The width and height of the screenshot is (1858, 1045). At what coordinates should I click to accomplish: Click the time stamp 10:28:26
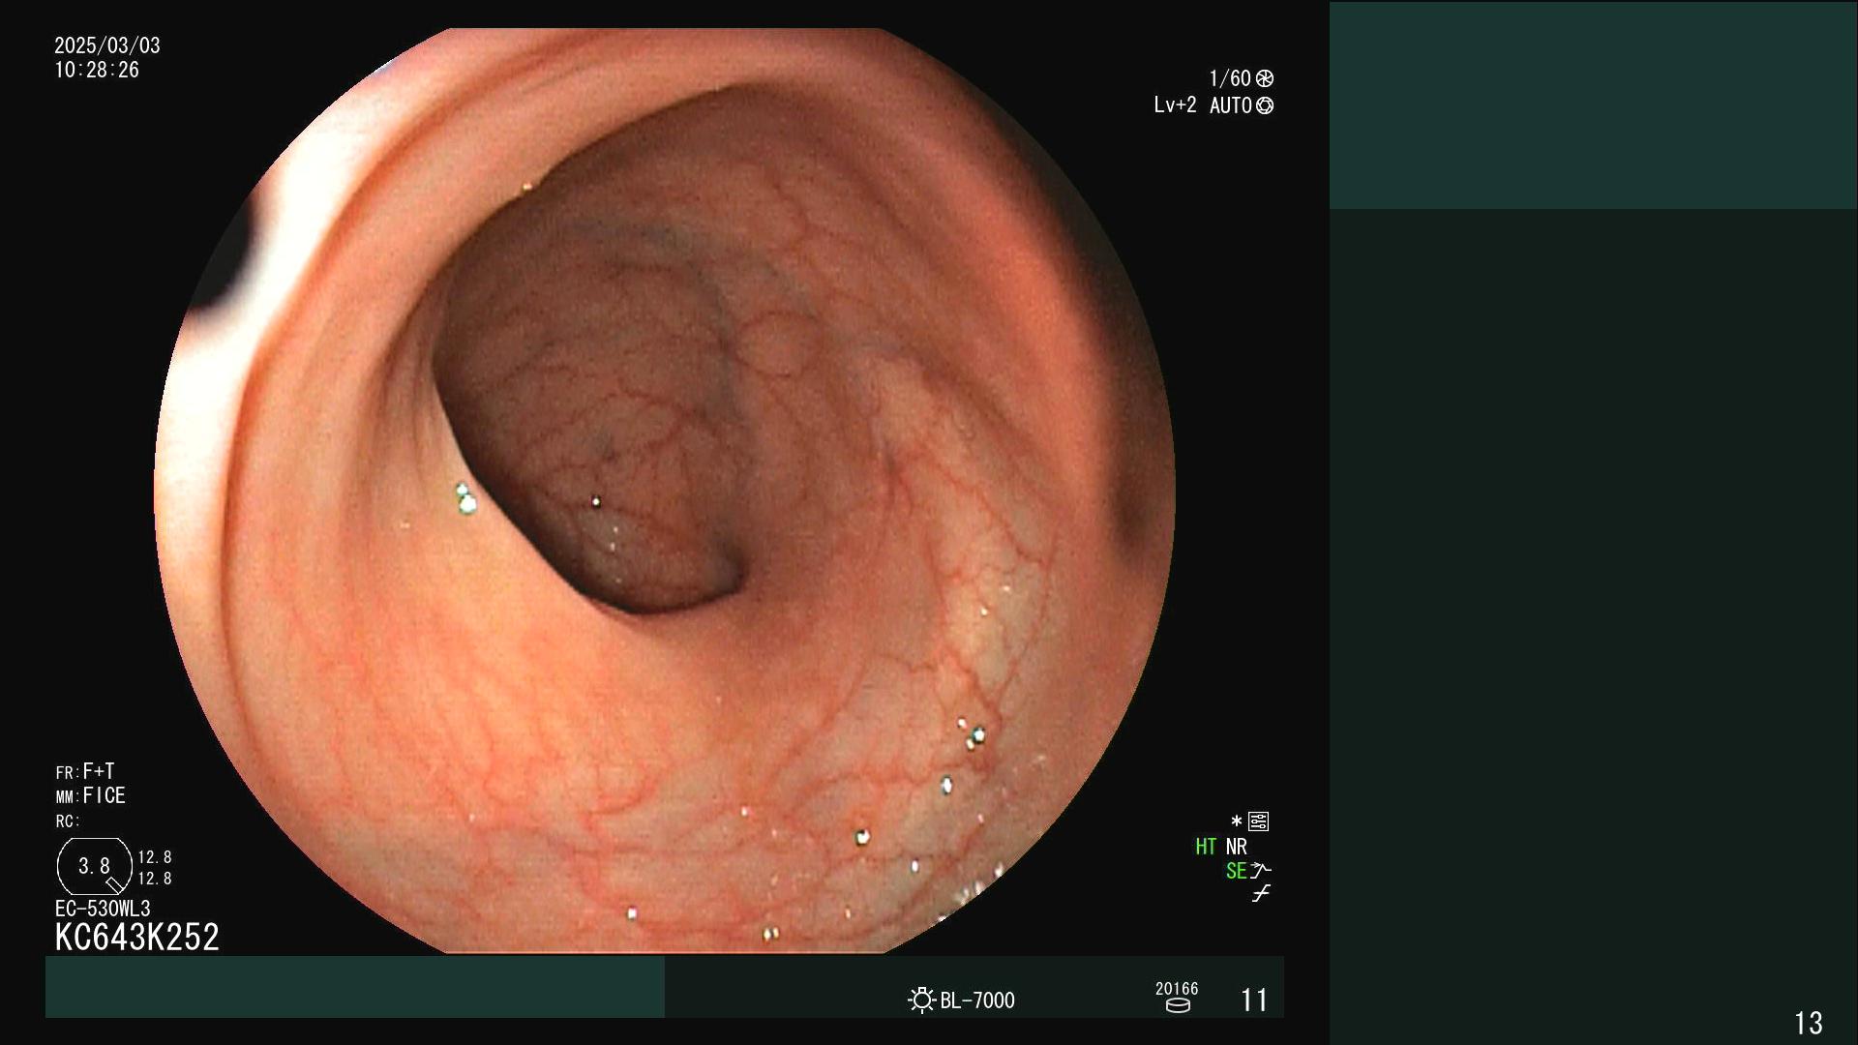click(x=97, y=70)
